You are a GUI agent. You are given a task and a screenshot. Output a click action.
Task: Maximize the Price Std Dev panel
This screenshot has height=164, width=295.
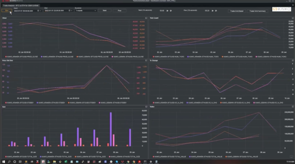point(146,61)
